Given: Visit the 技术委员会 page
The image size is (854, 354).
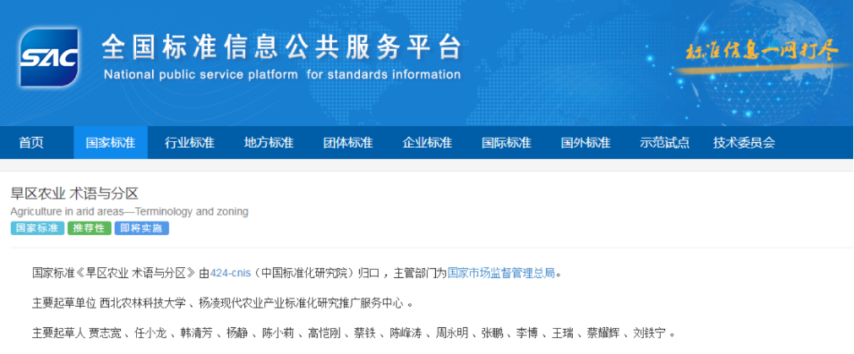Looking at the screenshot, I should pyautogui.click(x=744, y=143).
